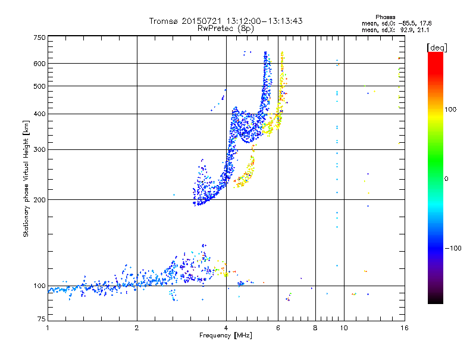Select the 'RwPretec (8p)' subtitle
The width and height of the screenshot is (476, 357).
click(226, 29)
